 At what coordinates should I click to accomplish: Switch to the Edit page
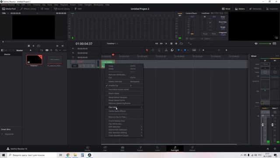pos(122,148)
